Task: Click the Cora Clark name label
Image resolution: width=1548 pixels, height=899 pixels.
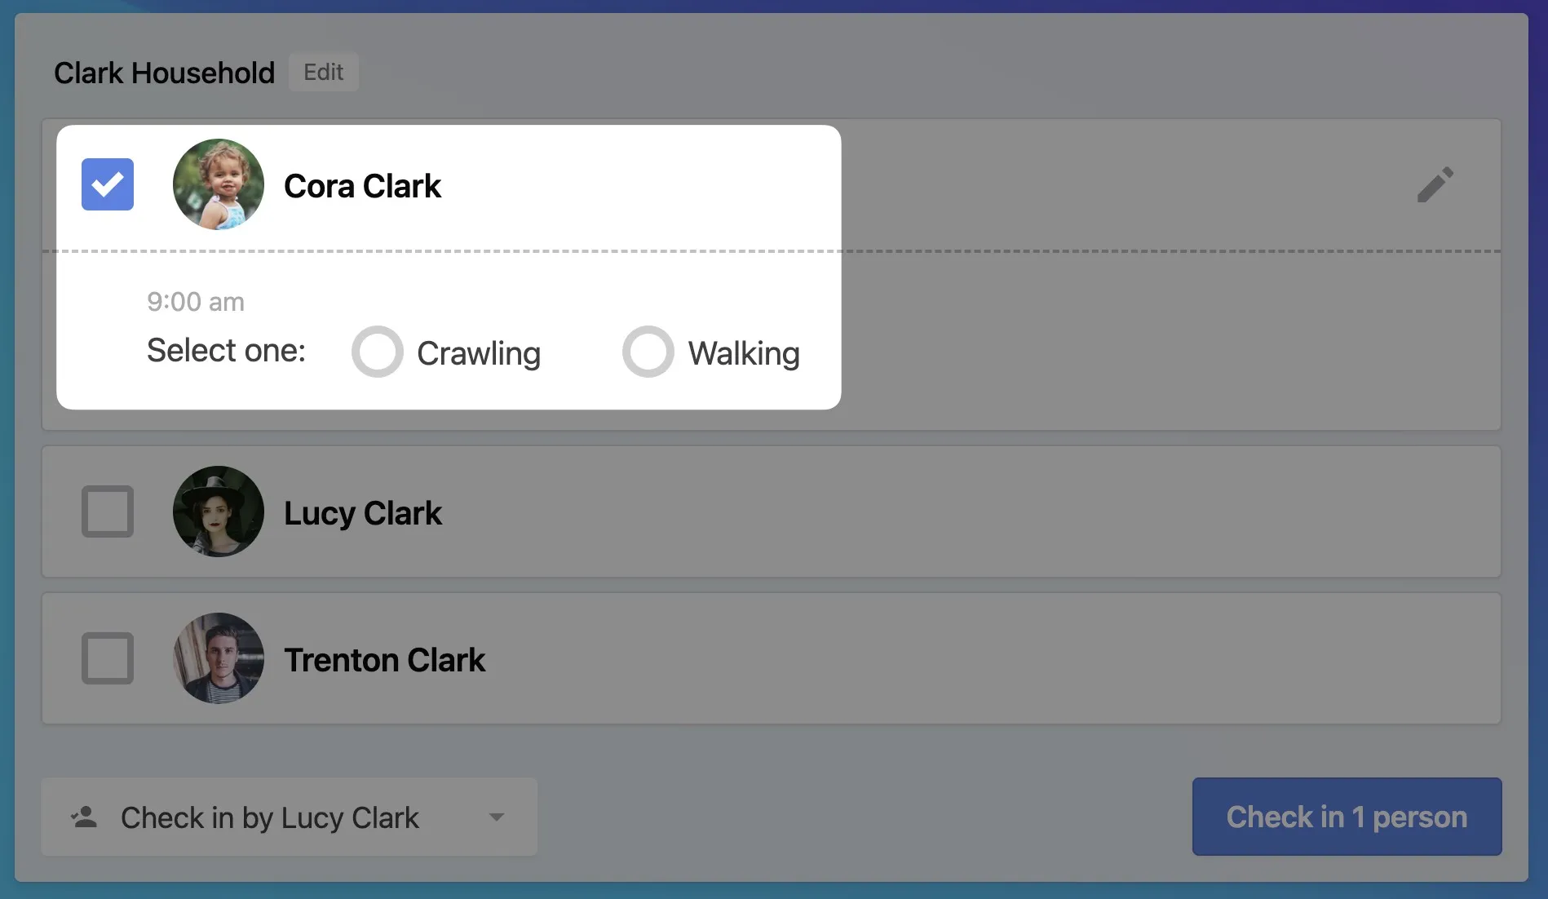Action: [362, 186]
